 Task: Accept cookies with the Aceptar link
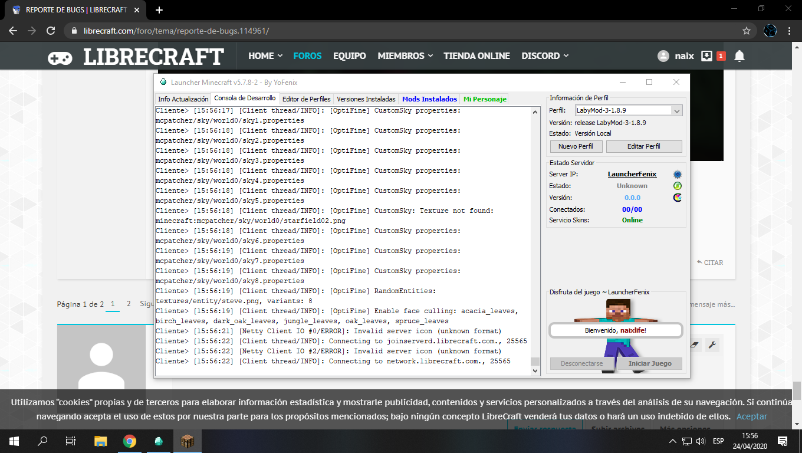tap(752, 416)
